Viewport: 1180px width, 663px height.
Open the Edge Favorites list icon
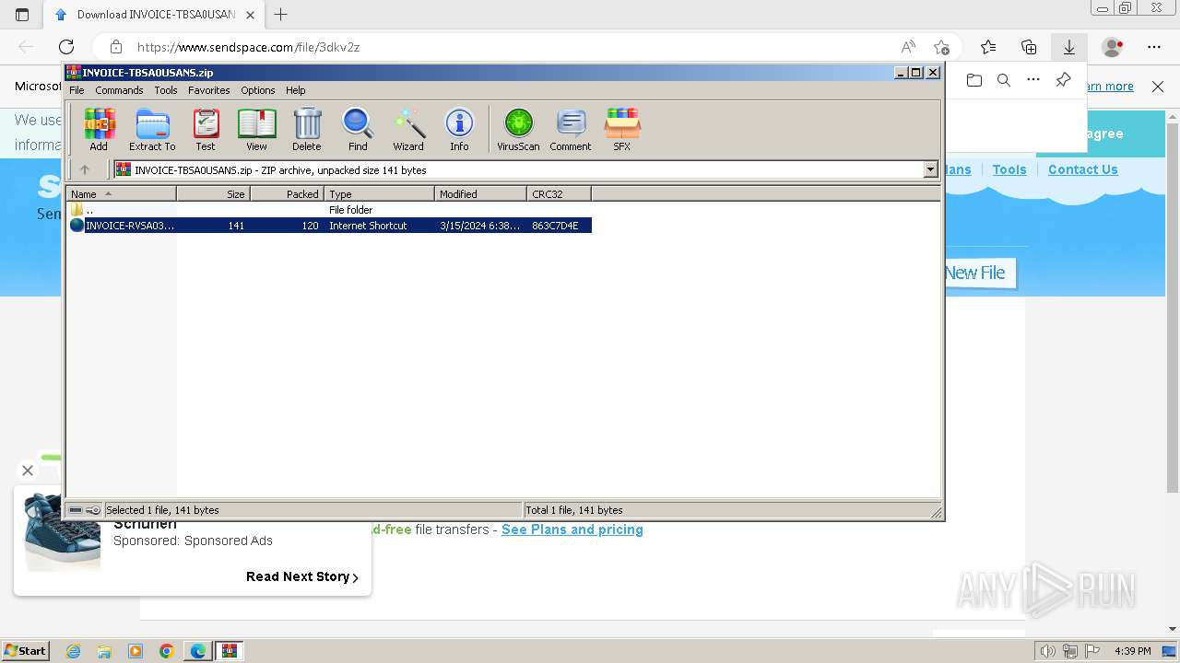(x=988, y=47)
